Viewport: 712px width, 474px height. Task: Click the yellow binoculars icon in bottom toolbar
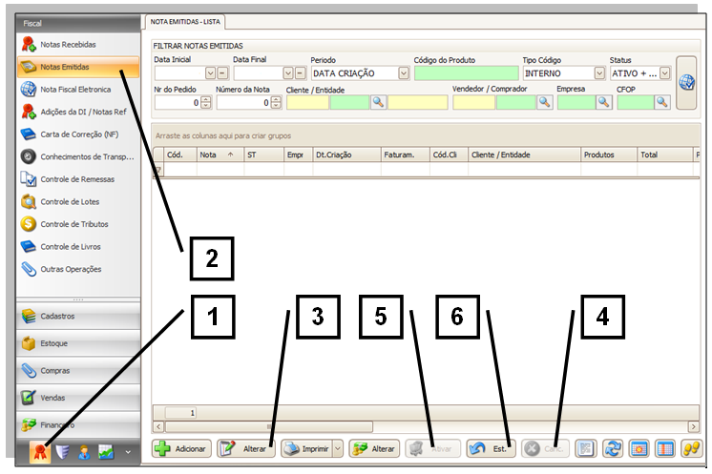click(689, 448)
